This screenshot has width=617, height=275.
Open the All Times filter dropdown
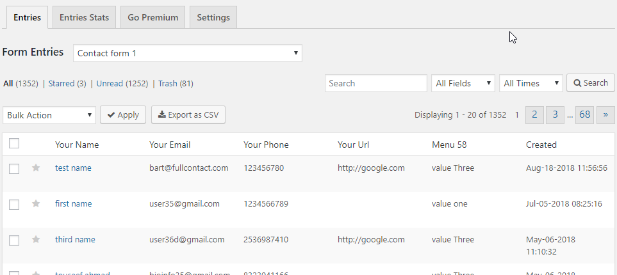point(531,83)
